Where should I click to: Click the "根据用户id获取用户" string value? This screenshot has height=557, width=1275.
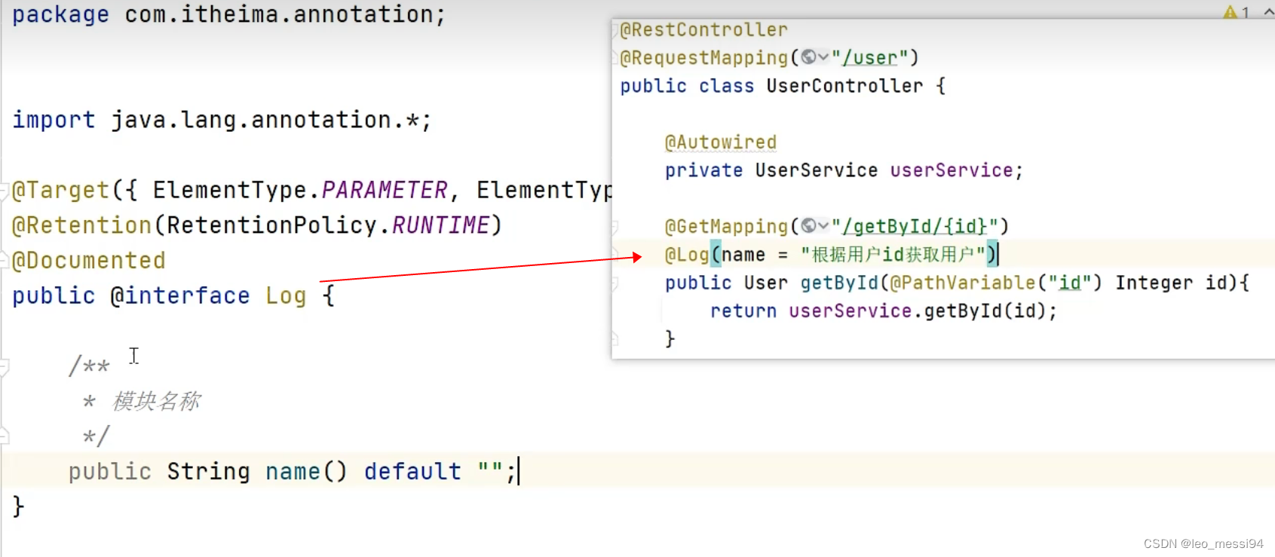tap(898, 255)
